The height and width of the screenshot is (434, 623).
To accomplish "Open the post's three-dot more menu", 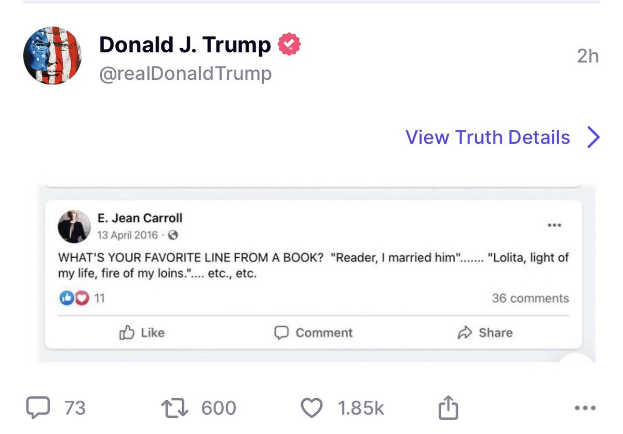I will pos(586,408).
